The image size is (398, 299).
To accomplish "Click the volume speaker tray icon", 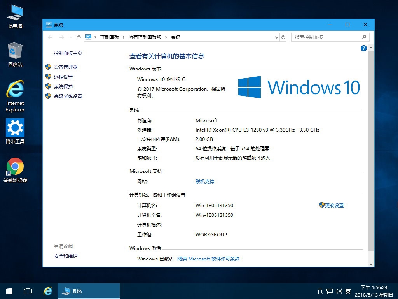I will pos(339,291).
